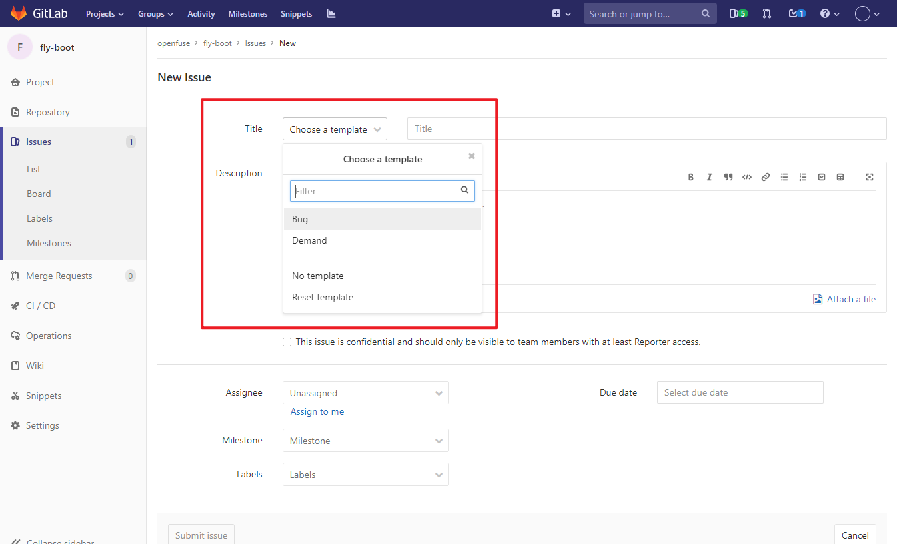Screen dimensions: 897x544
Task: Click the bold formatting icon
Action: 691,177
